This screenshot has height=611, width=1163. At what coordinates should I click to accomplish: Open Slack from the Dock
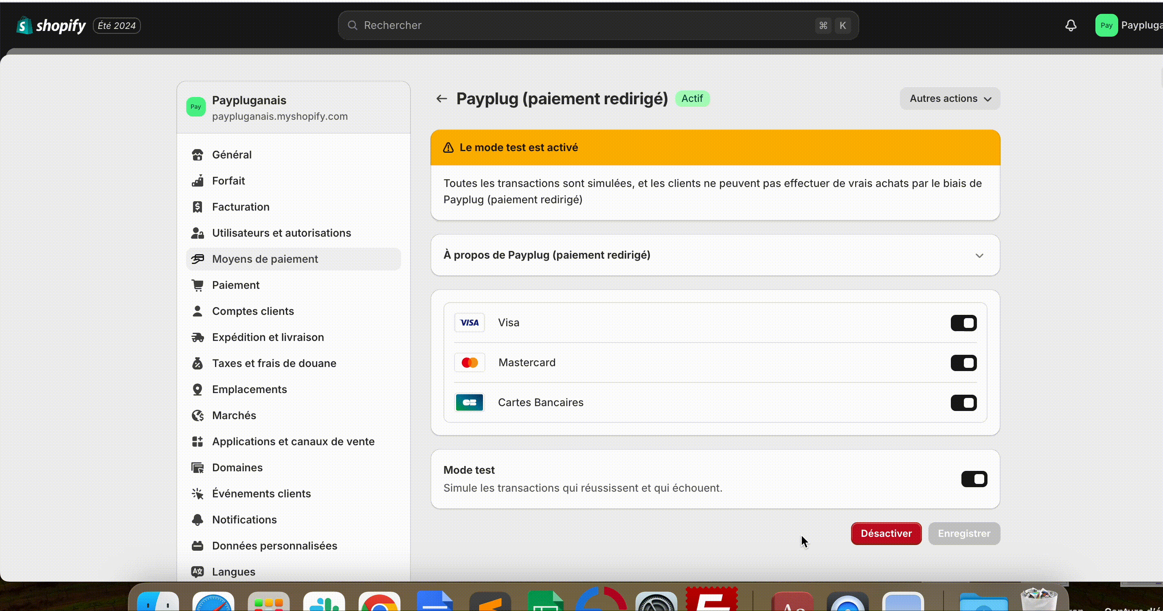pos(324,601)
